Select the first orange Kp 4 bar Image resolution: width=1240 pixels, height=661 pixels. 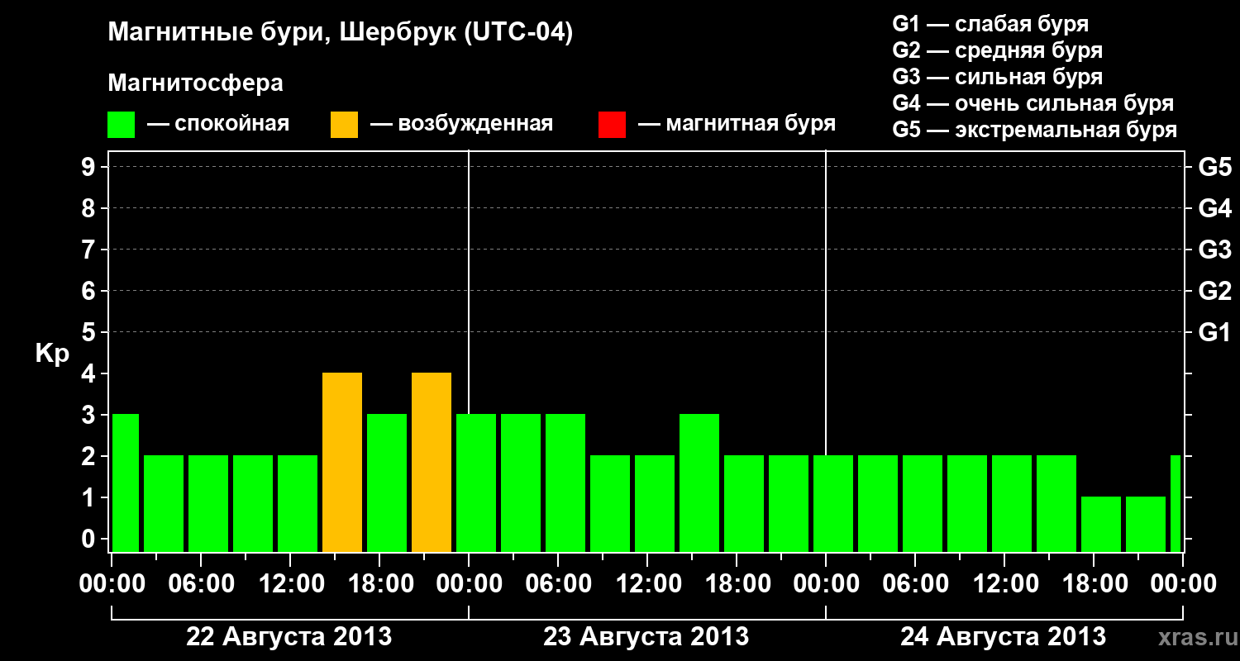click(342, 462)
